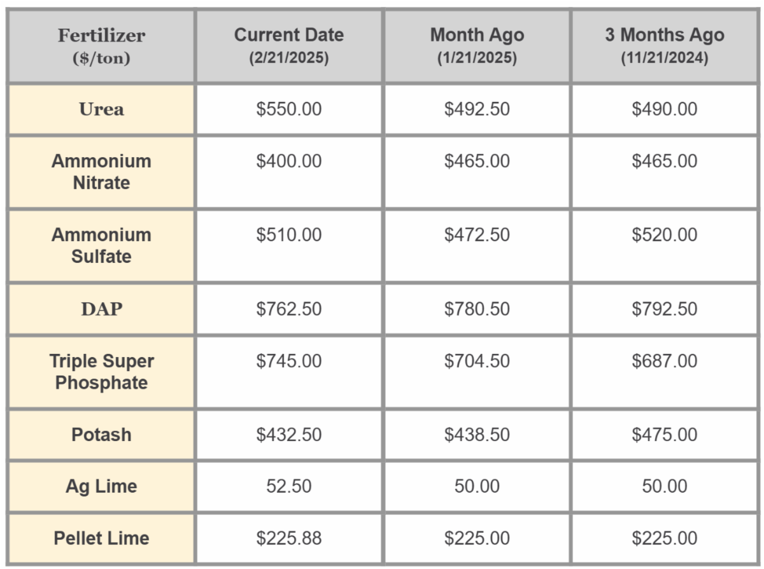Select Ag Lime current value 52.50

click(x=288, y=486)
